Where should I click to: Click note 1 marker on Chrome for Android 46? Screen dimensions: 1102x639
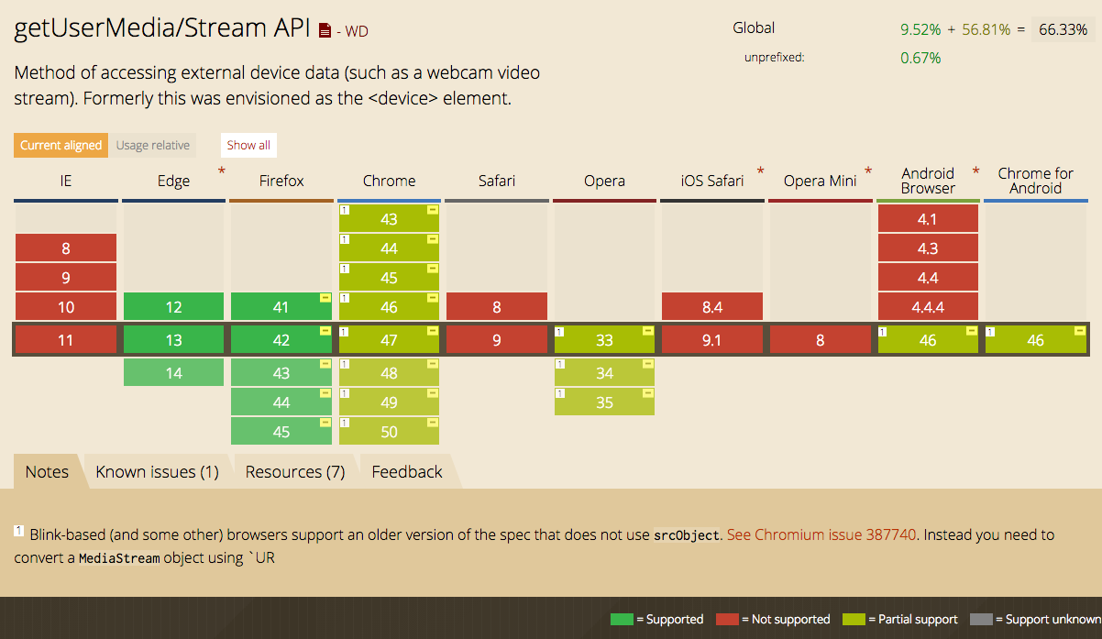991,332
